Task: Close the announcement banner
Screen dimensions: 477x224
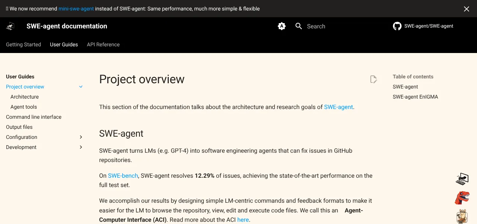Action: click(467, 9)
